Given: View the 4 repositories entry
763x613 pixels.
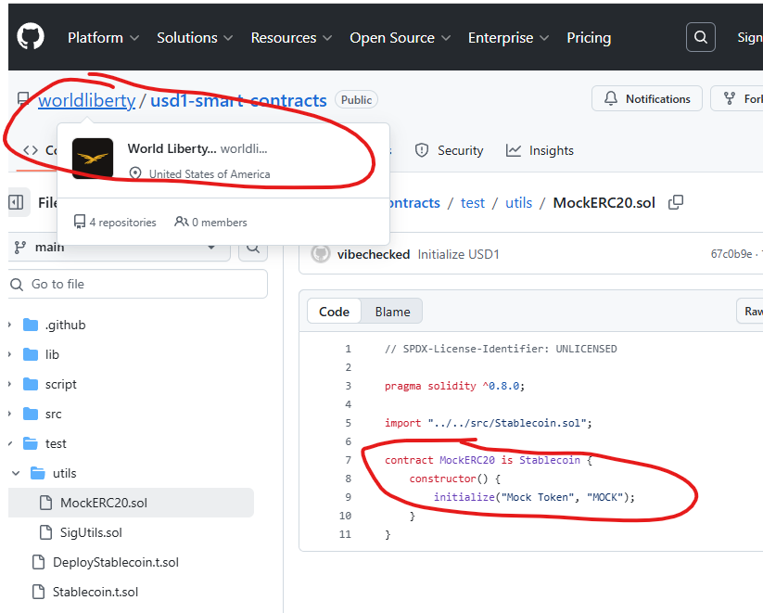Looking at the screenshot, I should 115,222.
